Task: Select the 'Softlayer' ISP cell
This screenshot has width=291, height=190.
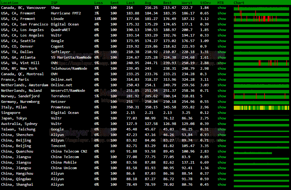Action: pyautogui.click(x=61, y=52)
